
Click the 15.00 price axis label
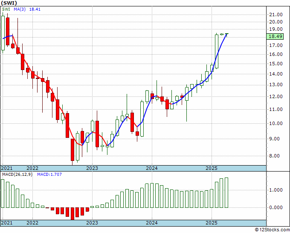pos(276,64)
